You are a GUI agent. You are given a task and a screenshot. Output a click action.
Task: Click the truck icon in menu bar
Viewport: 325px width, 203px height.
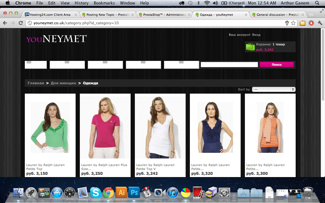[x=182, y=3]
